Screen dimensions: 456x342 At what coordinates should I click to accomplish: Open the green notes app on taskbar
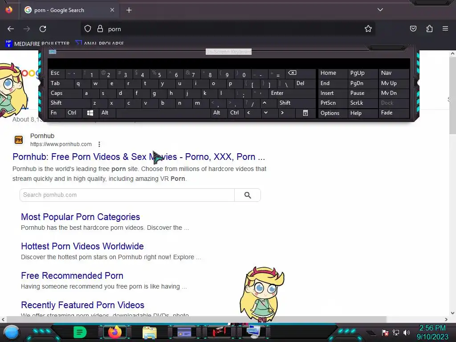(80, 332)
